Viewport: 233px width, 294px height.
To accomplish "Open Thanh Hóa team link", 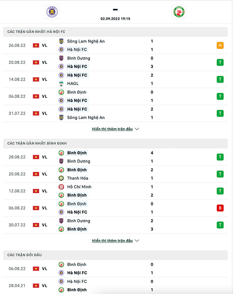I will click(x=78, y=178).
